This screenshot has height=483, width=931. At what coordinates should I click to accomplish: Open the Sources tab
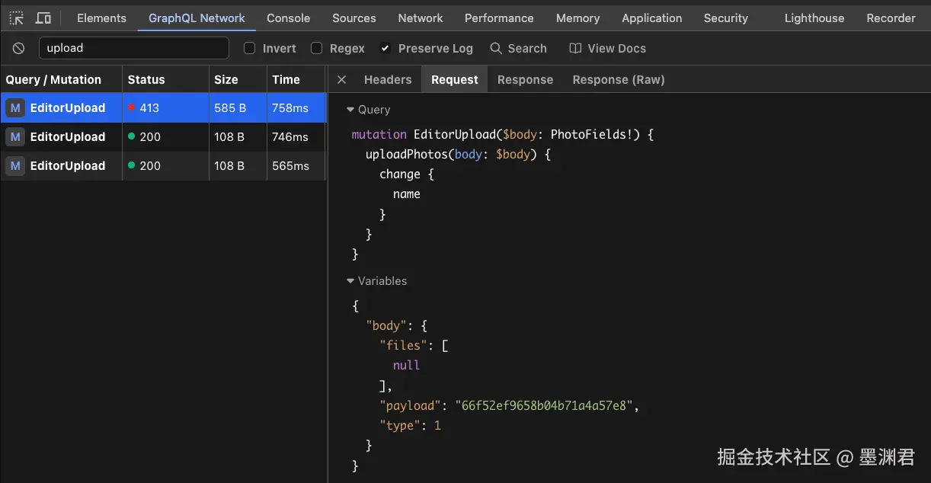pyautogui.click(x=354, y=18)
